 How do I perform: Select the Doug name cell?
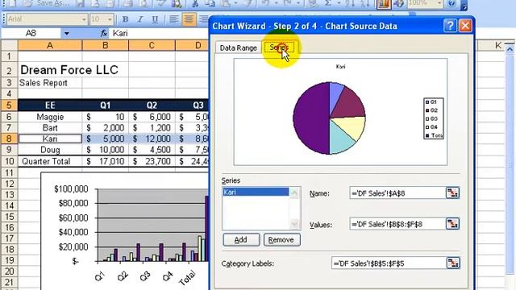click(50, 150)
